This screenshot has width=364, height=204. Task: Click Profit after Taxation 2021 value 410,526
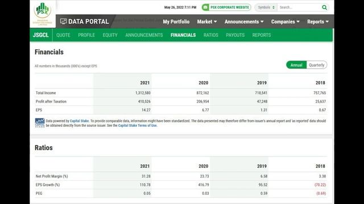144,101
